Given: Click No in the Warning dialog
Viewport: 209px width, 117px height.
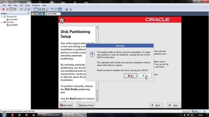Looking at the screenshot, I should (130, 76).
